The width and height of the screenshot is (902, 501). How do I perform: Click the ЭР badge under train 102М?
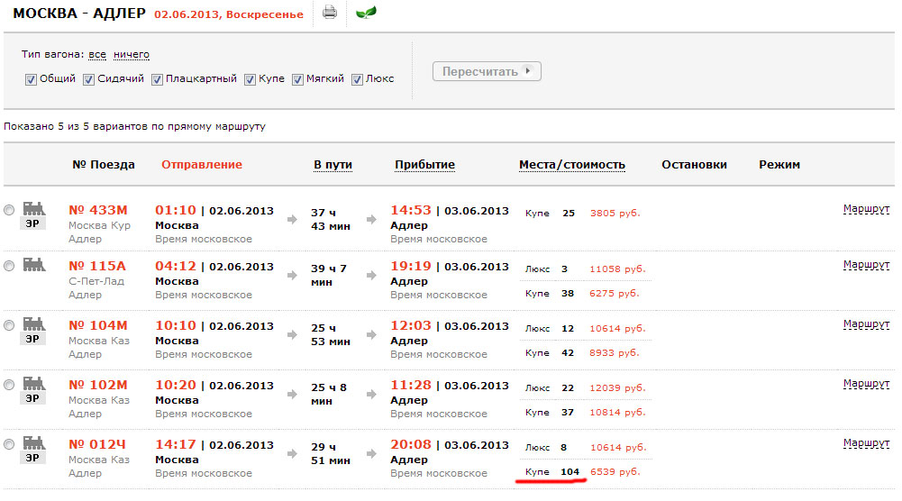point(32,398)
